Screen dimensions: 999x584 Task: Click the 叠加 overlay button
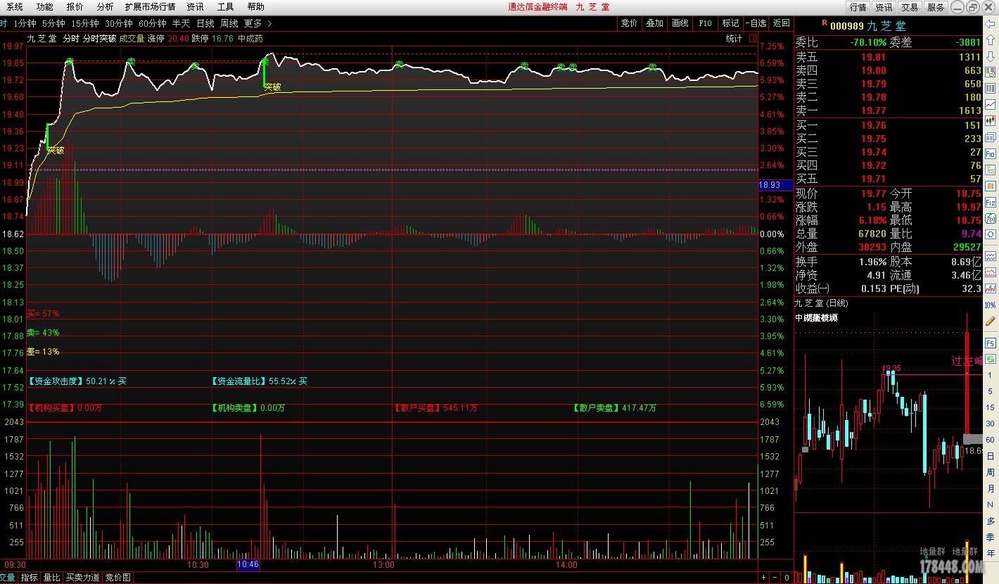click(x=654, y=23)
